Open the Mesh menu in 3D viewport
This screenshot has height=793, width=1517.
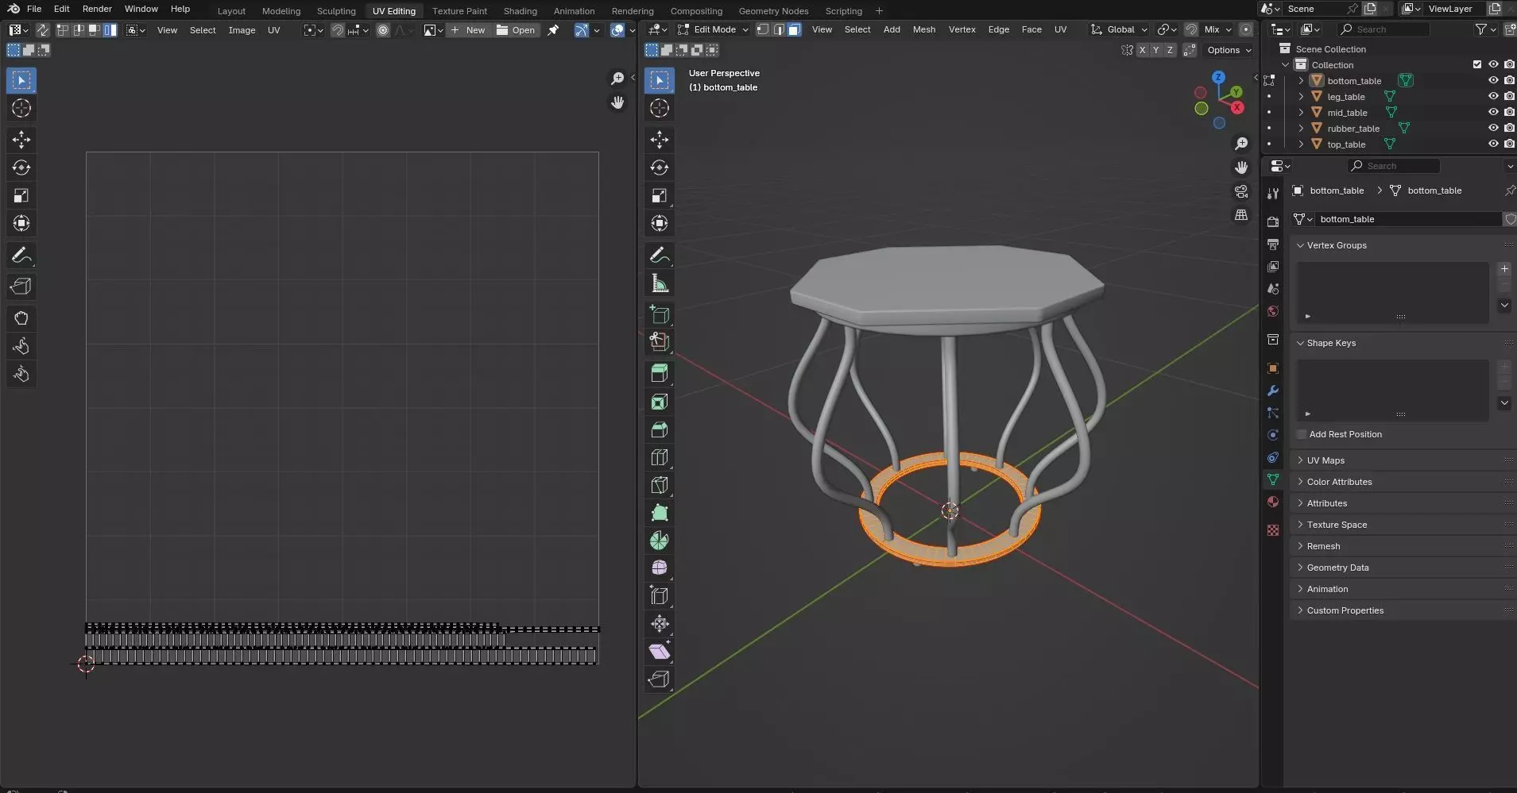click(923, 29)
